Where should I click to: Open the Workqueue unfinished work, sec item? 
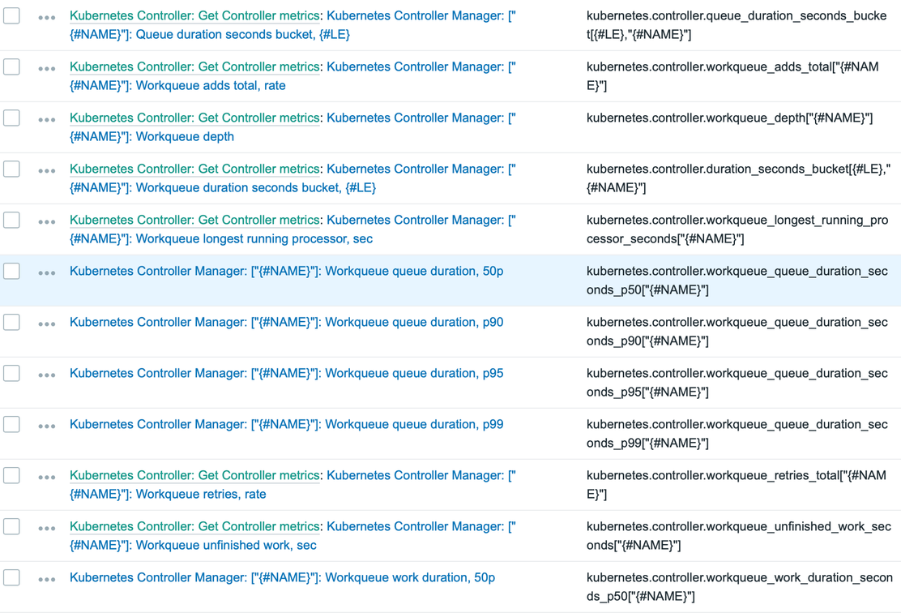point(293,535)
